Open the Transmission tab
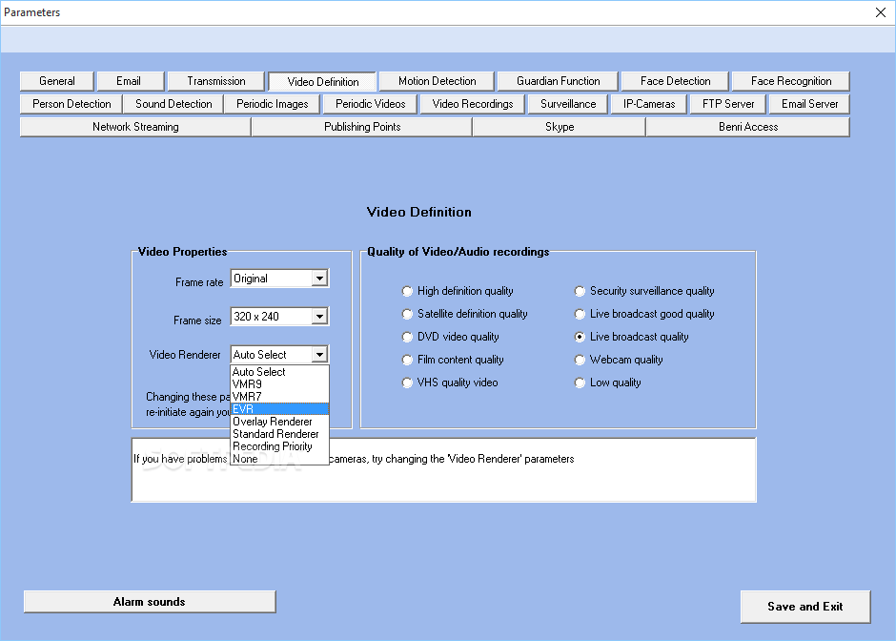The width and height of the screenshot is (896, 641). click(216, 81)
